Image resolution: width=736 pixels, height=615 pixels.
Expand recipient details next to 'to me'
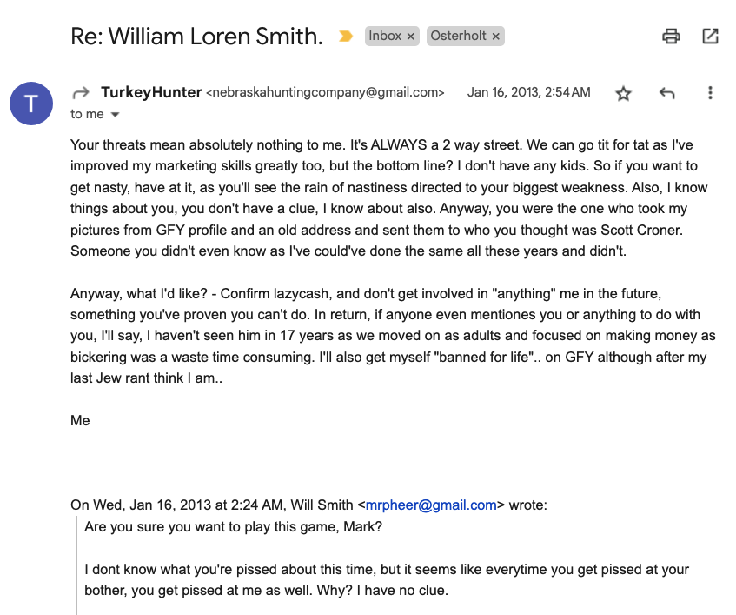point(115,114)
